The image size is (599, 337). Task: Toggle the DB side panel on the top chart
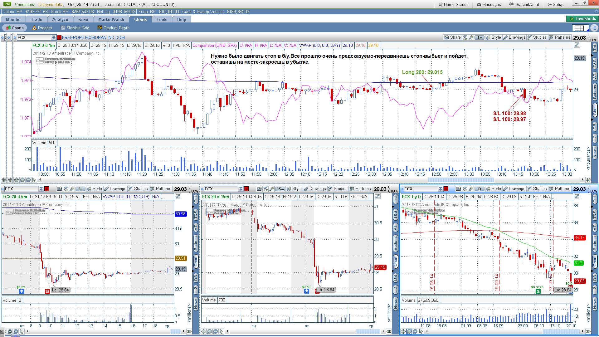coord(595,126)
